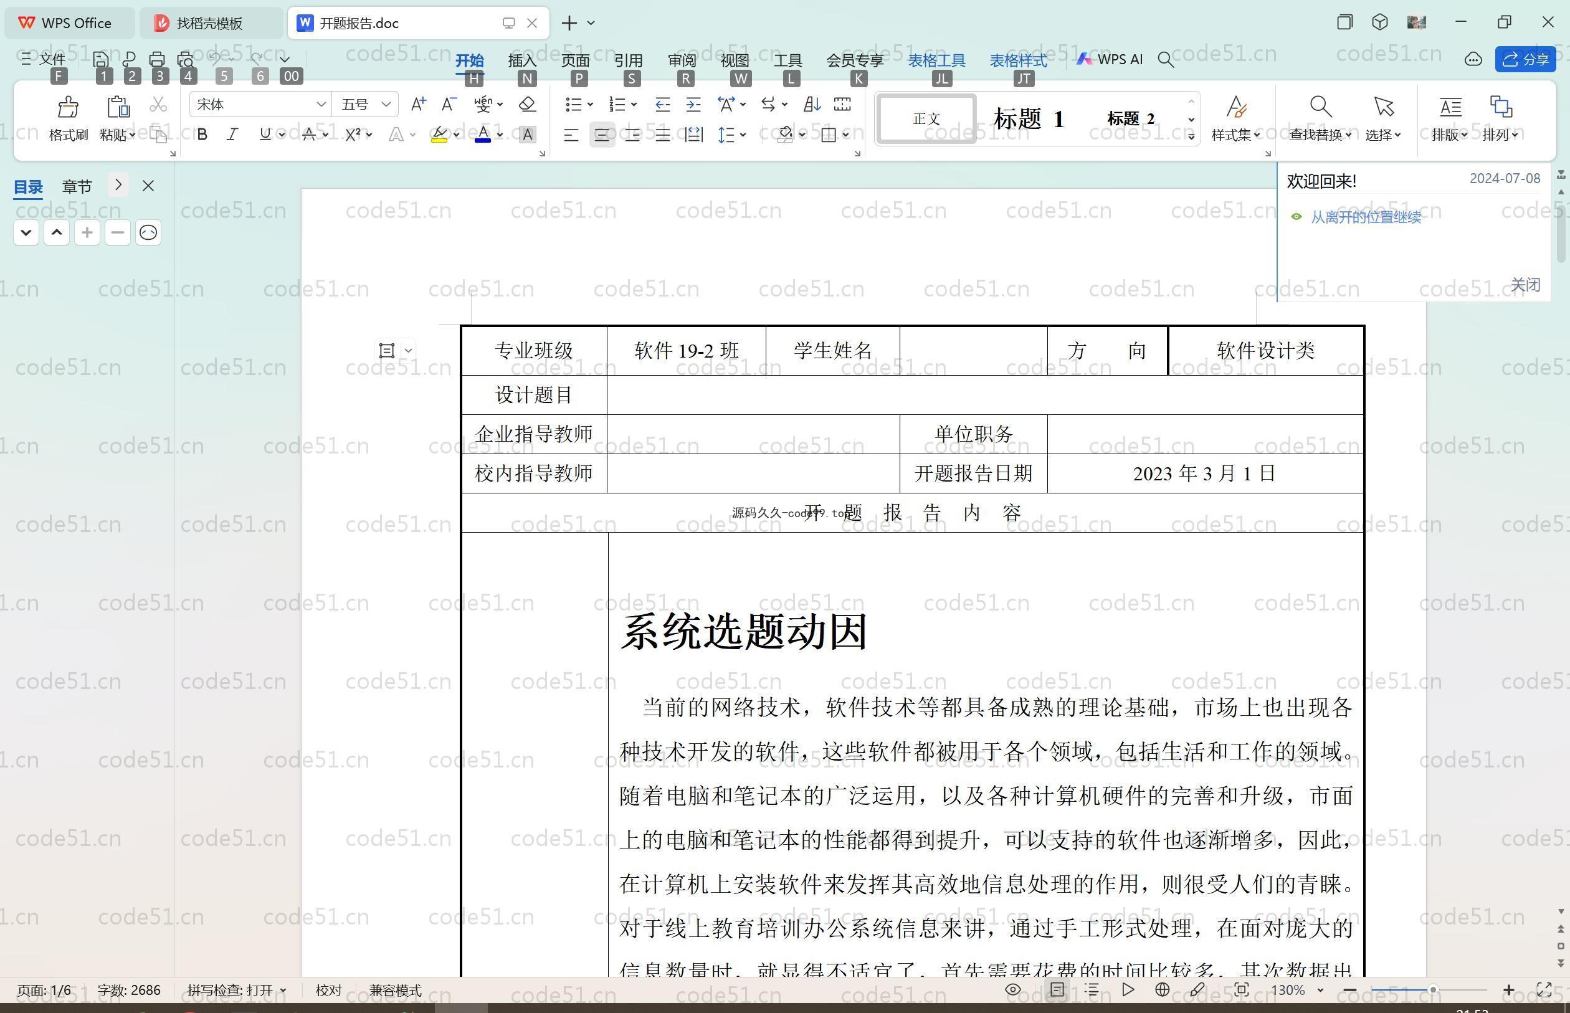The image size is (1570, 1013).
Task: Decrease font size with A- icon
Action: (449, 104)
